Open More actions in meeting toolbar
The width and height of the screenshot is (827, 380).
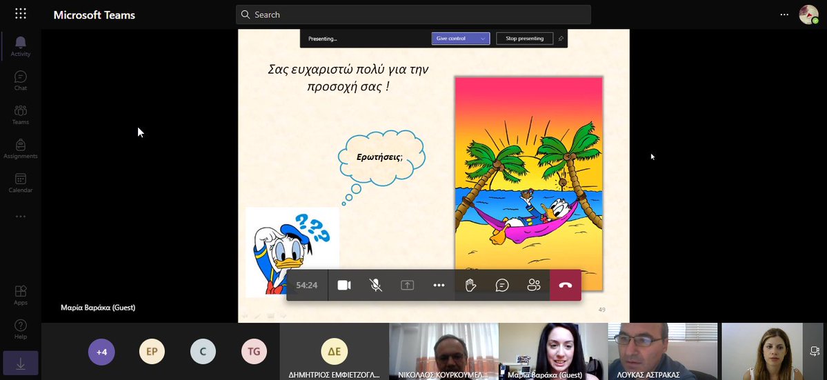tap(439, 285)
